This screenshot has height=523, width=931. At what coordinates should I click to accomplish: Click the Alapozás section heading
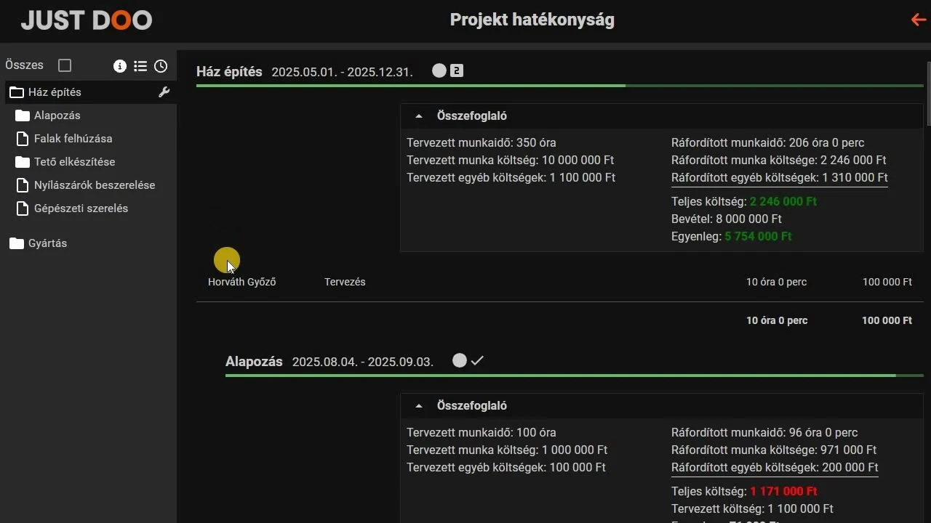pyautogui.click(x=254, y=362)
